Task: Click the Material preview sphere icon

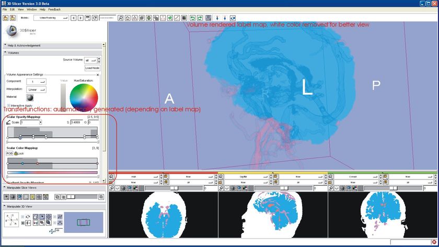Action: click(30, 97)
